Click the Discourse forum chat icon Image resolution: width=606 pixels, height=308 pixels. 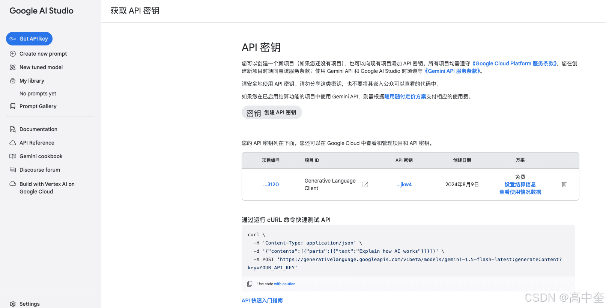click(x=13, y=170)
